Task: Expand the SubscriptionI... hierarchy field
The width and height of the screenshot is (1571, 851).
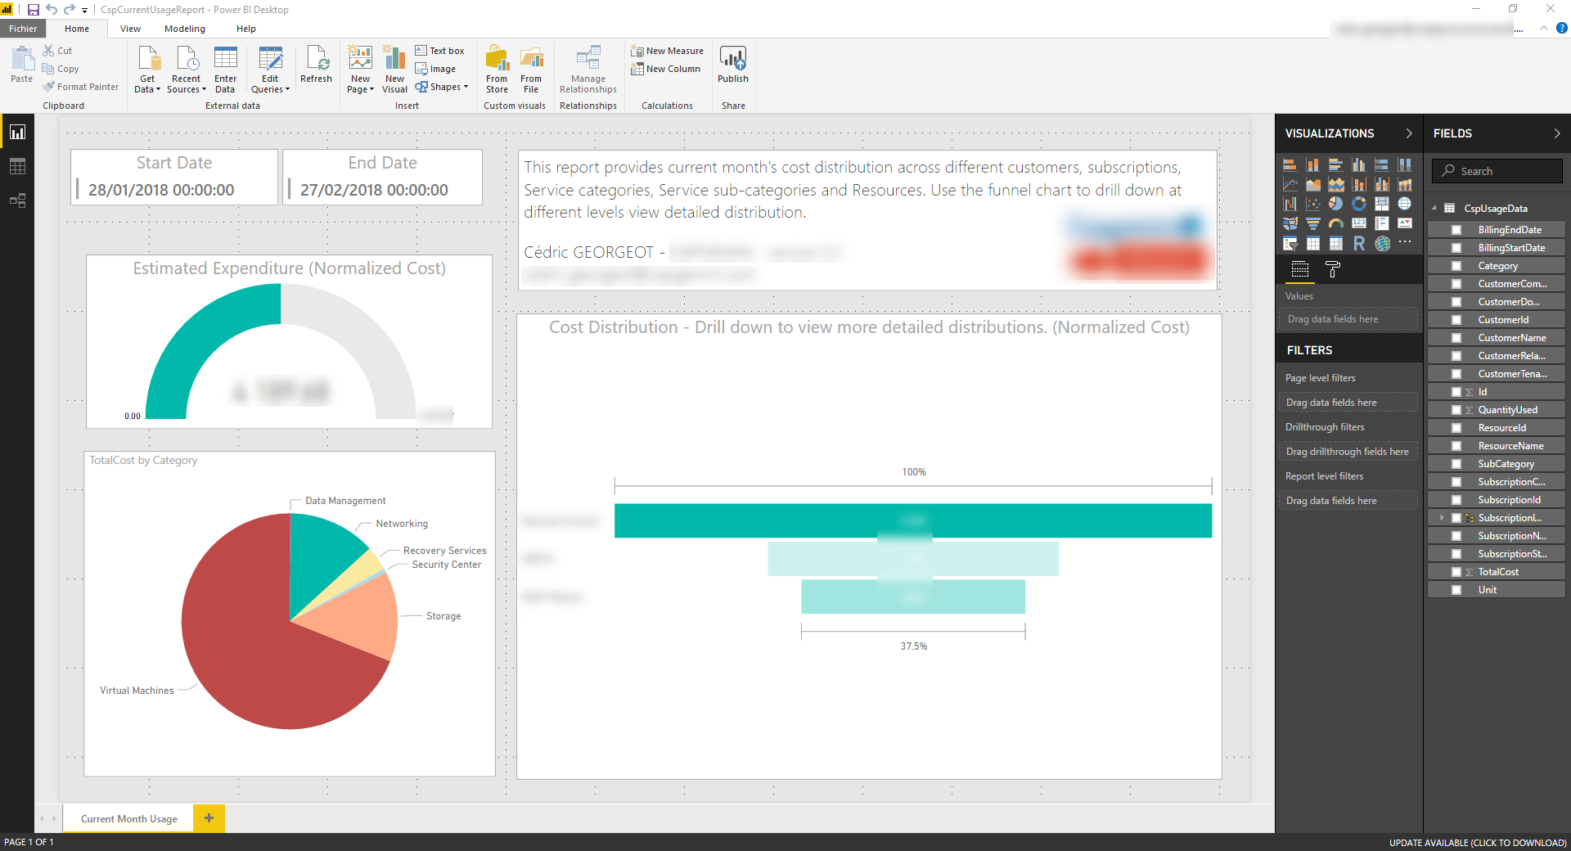Action: pyautogui.click(x=1442, y=518)
